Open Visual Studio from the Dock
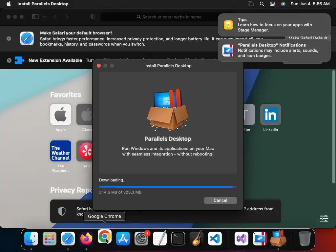This screenshot has width=336, height=252. point(241,239)
